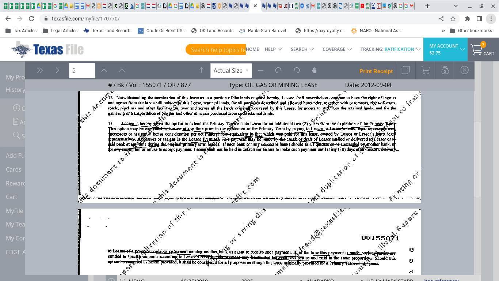This screenshot has width=499, height=281.
Task: Open the shopping CART with 7 items
Action: click(x=483, y=50)
